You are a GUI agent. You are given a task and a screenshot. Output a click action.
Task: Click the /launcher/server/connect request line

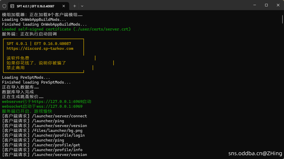59,116
